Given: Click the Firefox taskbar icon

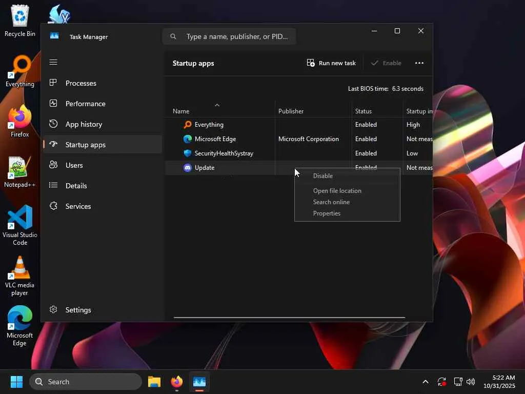Looking at the screenshot, I should pos(177,382).
